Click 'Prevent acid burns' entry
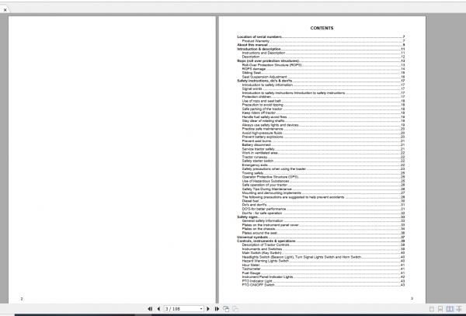The image size is (466, 316). pyautogui.click(x=256, y=141)
